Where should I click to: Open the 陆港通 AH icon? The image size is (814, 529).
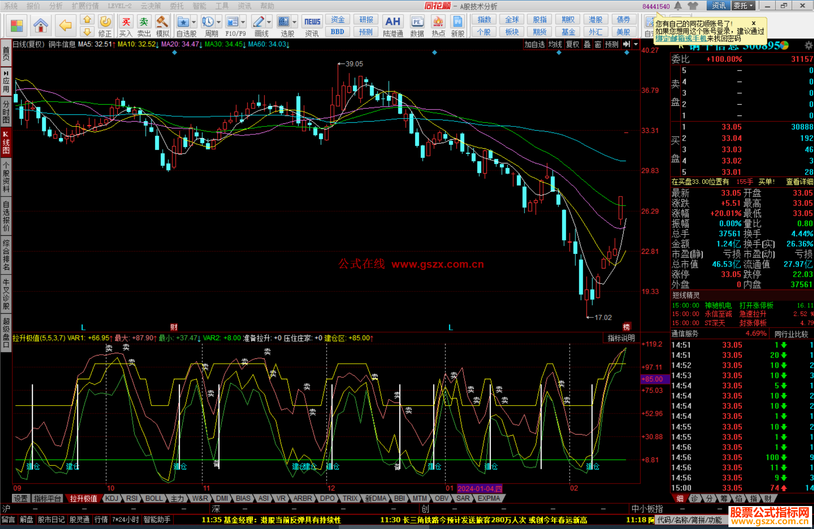(x=393, y=23)
